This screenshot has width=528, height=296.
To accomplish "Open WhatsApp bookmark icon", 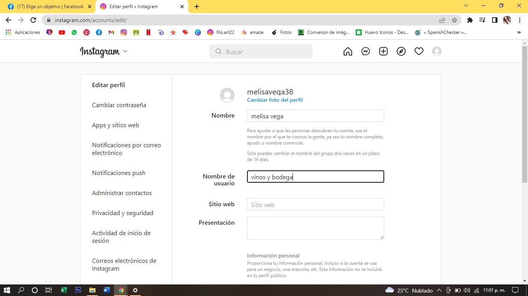I will click(74, 32).
